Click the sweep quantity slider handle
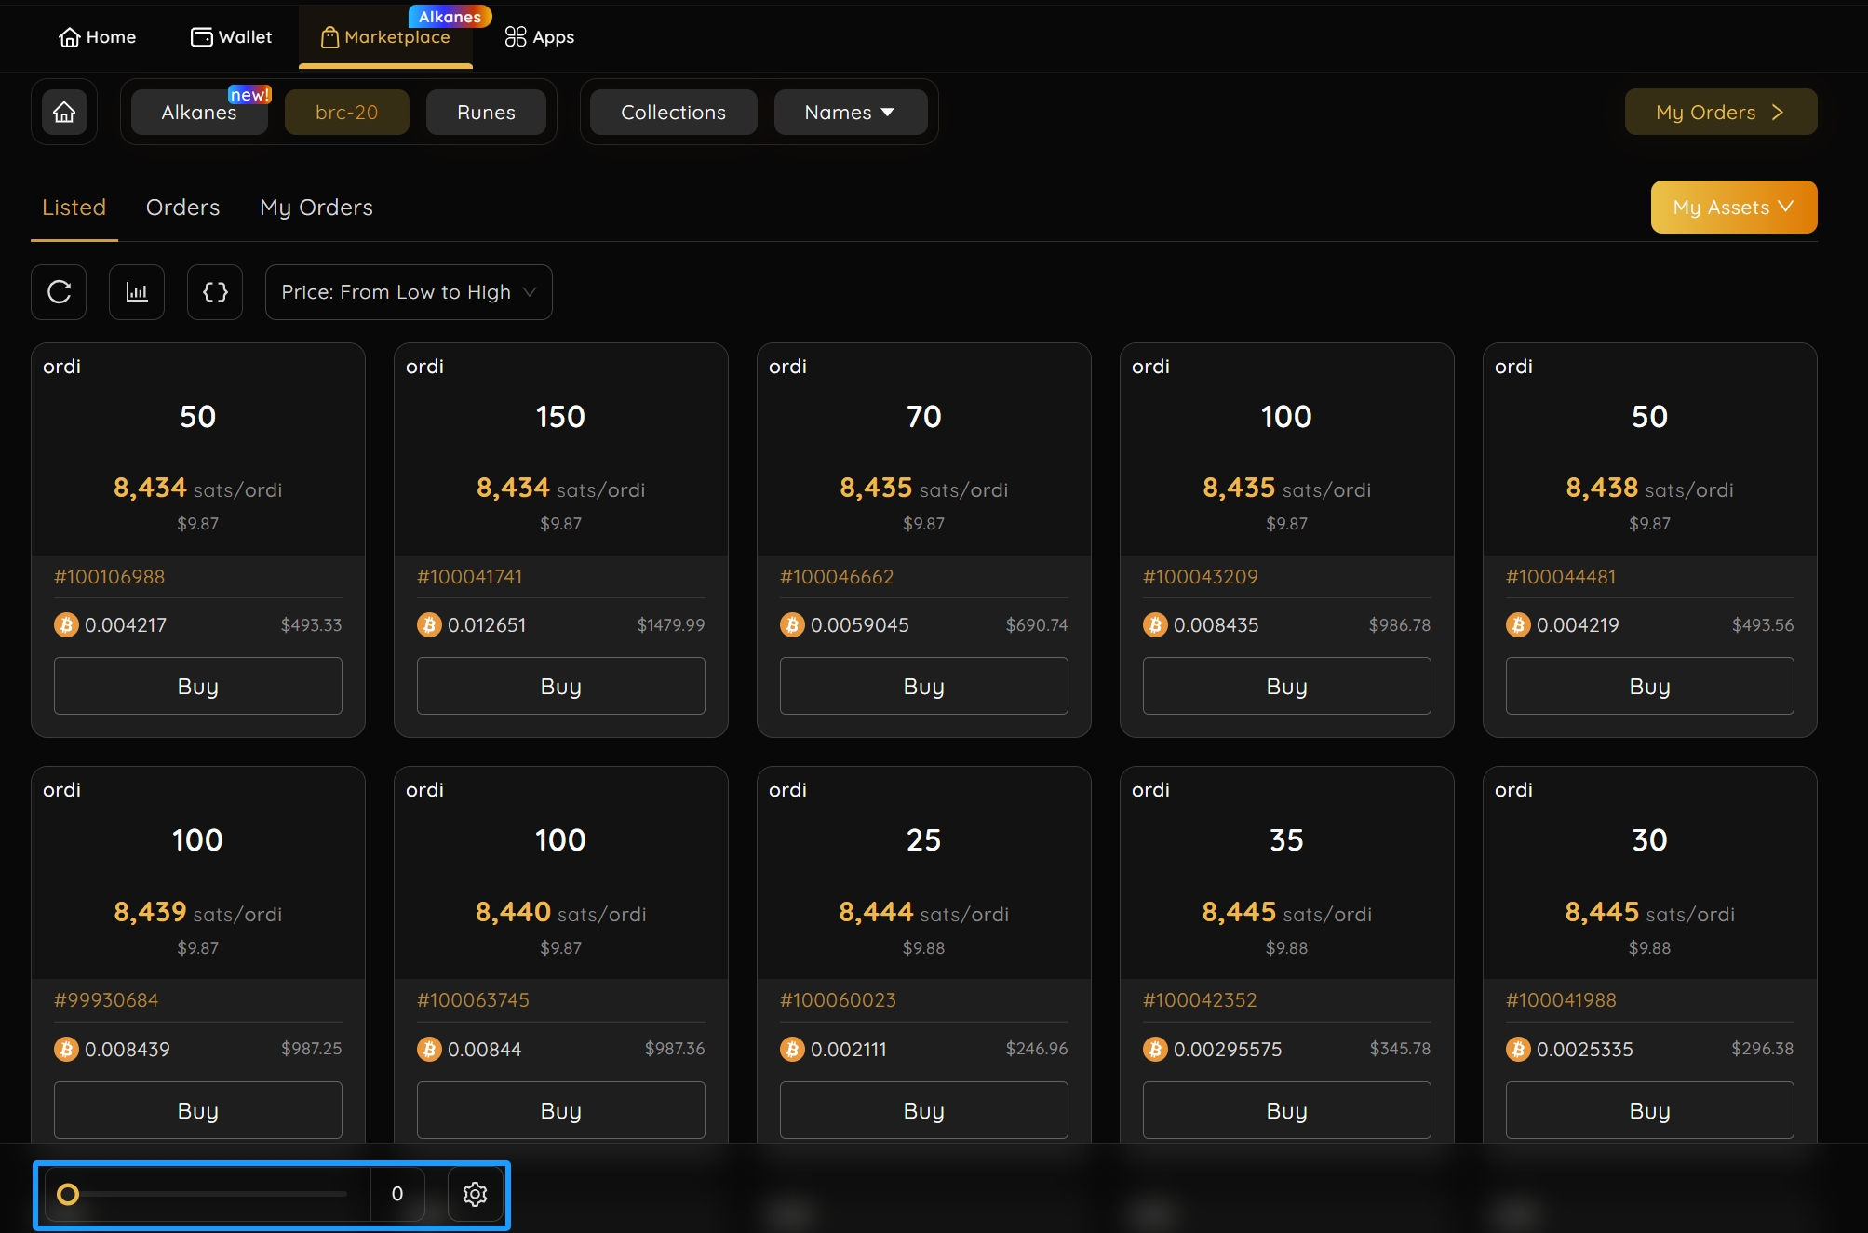 point(68,1194)
